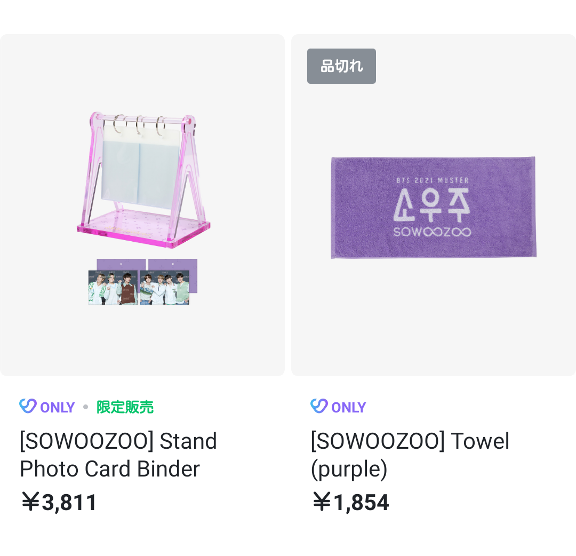Image resolution: width=576 pixels, height=556 pixels.
Task: Tap the 限定販売 limited sale label
Action: [125, 407]
